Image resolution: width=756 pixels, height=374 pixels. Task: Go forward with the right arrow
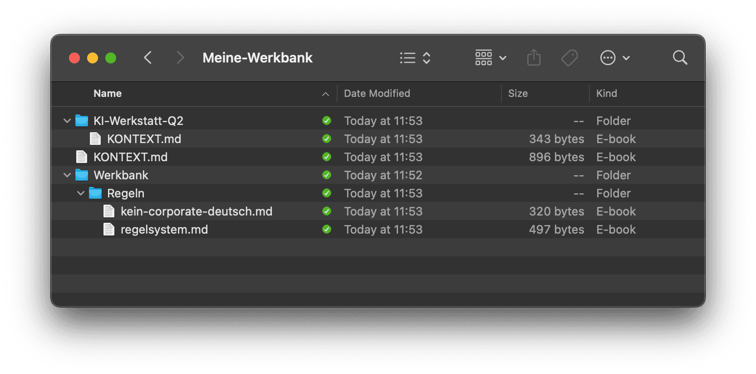pyautogui.click(x=180, y=58)
